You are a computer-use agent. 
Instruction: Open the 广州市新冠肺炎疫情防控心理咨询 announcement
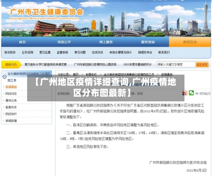[x=97, y=64]
